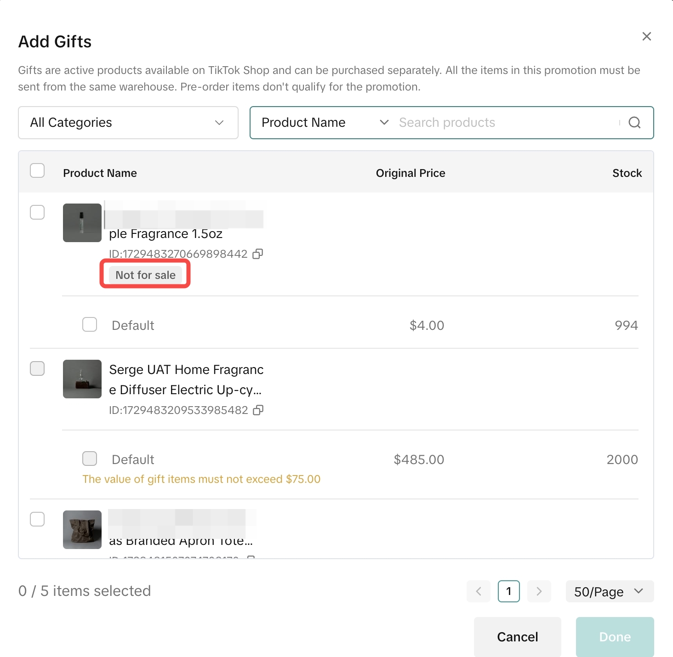Go to the next page arrow
Viewport: 673px width, 657px height.
[x=539, y=591]
